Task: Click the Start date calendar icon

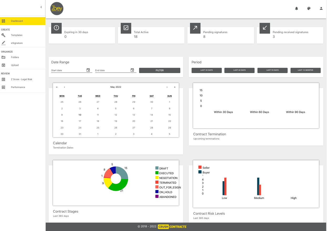Action: 88,70
